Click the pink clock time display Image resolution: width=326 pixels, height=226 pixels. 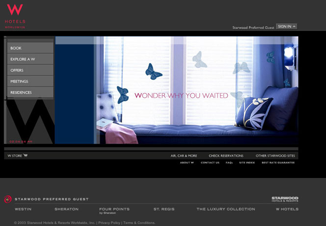[21, 141]
